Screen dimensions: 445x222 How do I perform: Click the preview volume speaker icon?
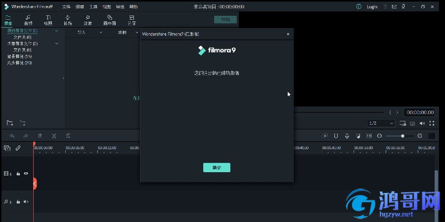pyautogui.click(x=422, y=123)
